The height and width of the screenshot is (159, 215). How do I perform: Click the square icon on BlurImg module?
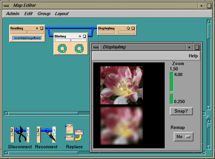pos(84,36)
